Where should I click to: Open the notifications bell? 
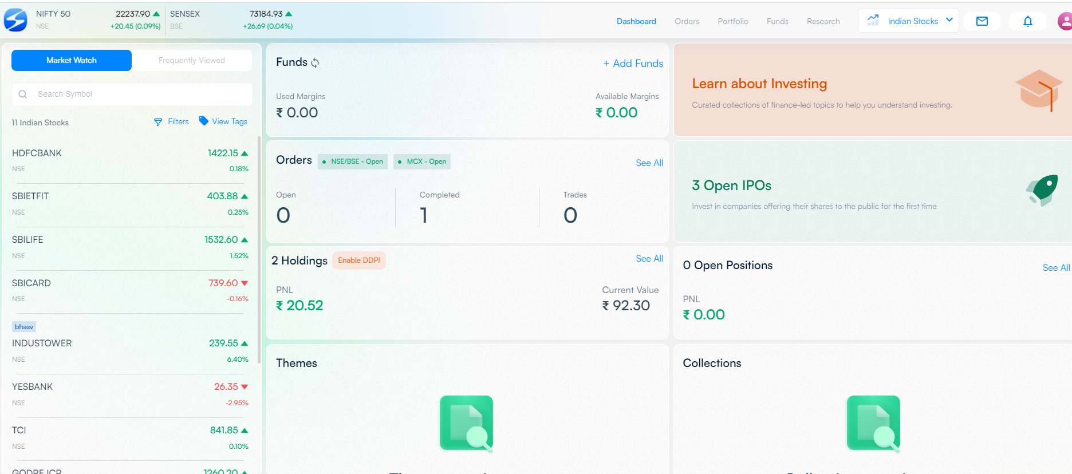1028,21
